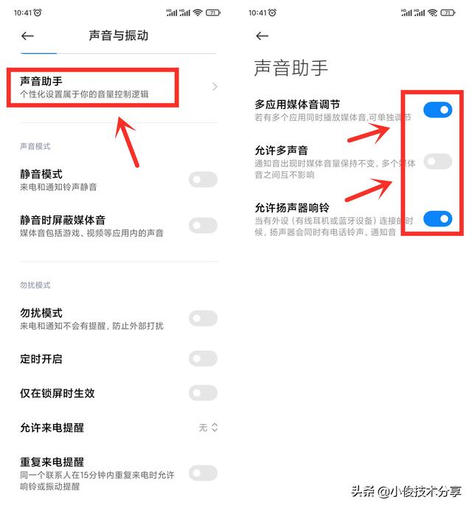The image size is (472, 508).
Task: Tap the Wi-Fi icon in left status bar
Action: (198, 13)
